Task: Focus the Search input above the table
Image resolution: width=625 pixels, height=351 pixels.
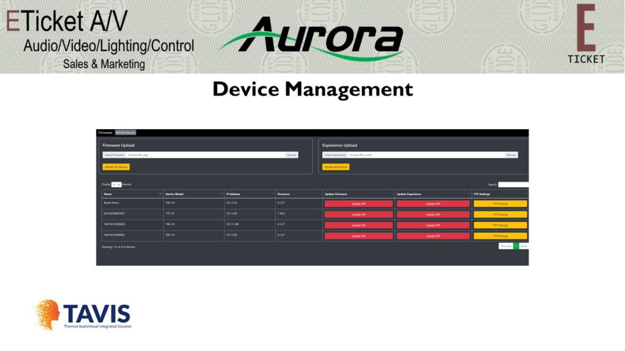Action: [513, 185]
